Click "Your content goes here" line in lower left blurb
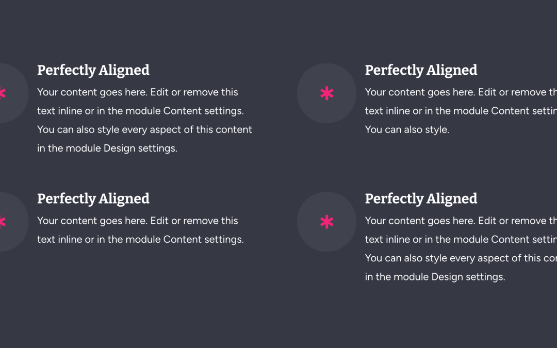Image resolution: width=557 pixels, height=348 pixels. [138, 221]
